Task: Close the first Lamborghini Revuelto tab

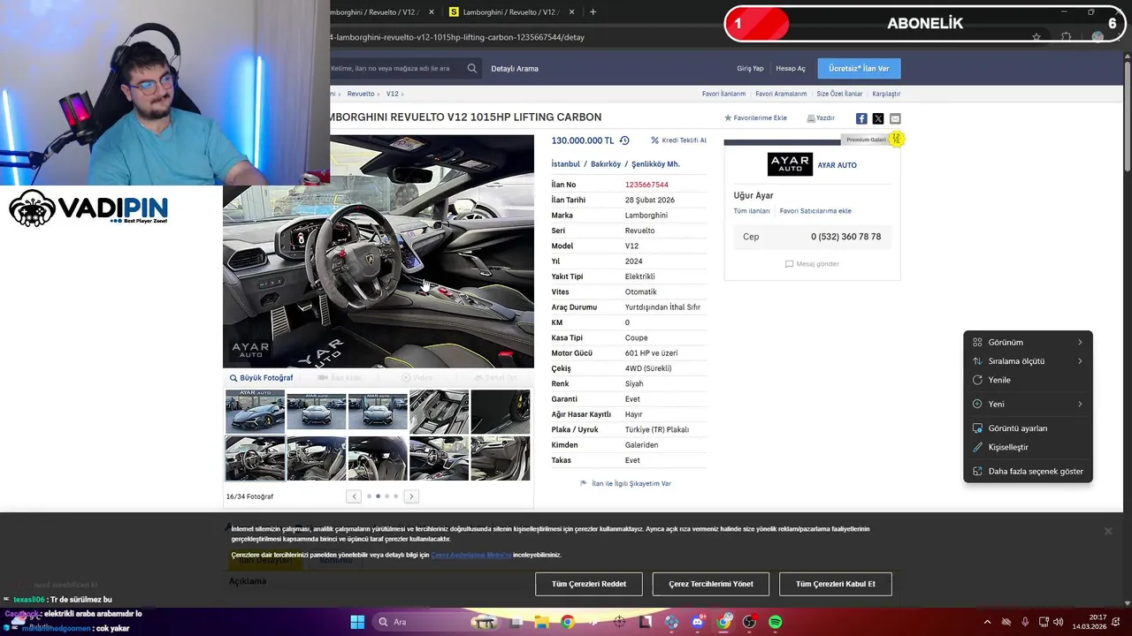Action: tap(432, 12)
